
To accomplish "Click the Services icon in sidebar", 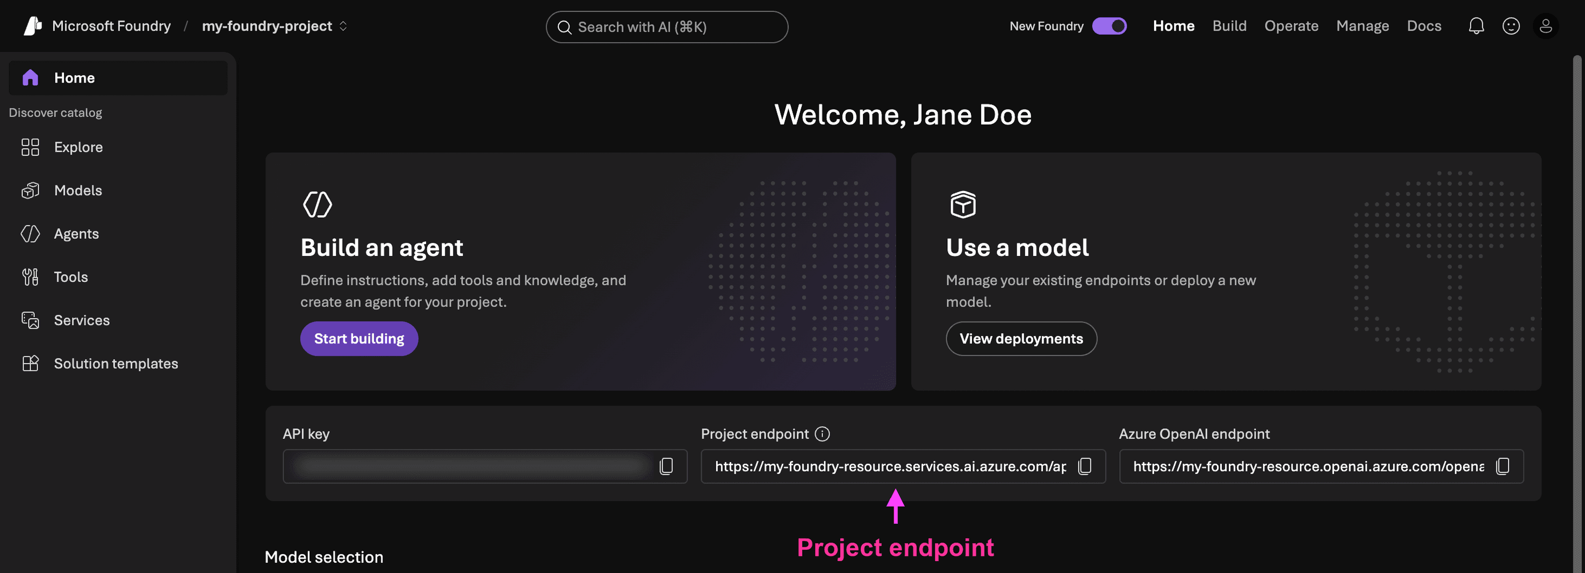I will [30, 320].
